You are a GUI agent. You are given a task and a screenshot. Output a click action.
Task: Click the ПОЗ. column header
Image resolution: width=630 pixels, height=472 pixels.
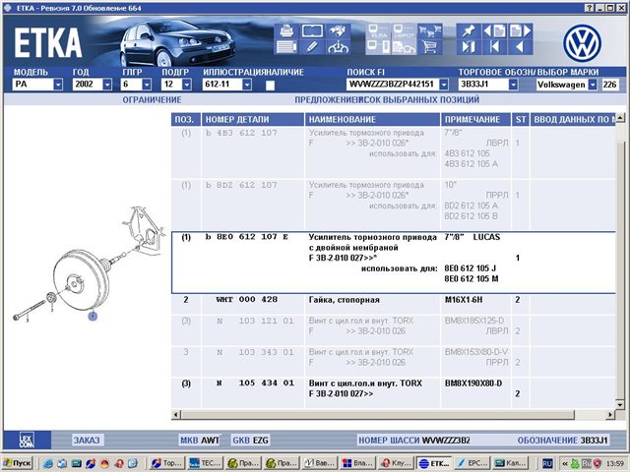[186, 120]
